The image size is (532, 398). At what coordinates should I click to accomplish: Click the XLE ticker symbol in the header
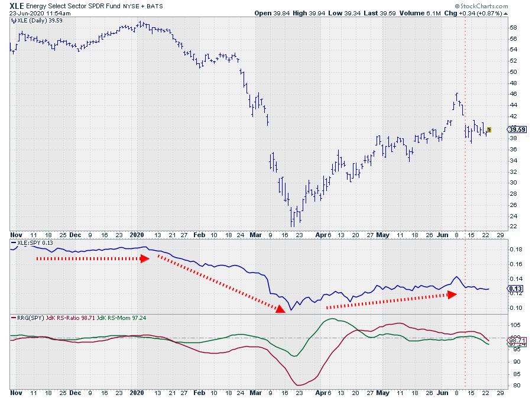tap(17, 6)
